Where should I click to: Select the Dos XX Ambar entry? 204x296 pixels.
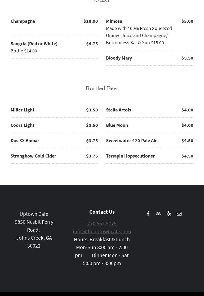pos(25,141)
